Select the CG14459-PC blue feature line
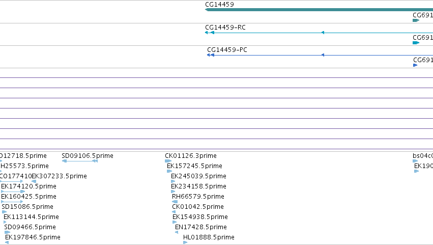The height and width of the screenshot is (245, 433). [320, 55]
